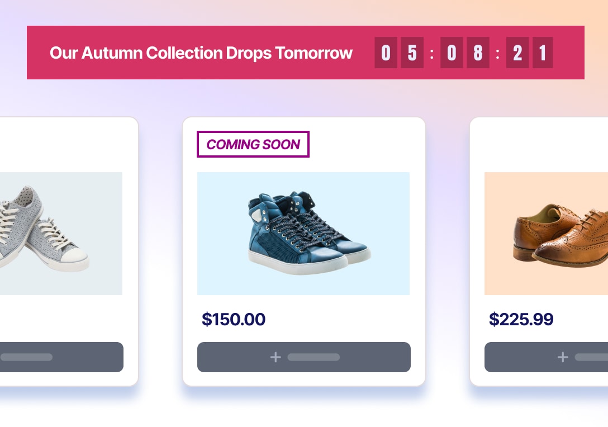This screenshot has width=608, height=427.
Task: Click the countdown minutes digit showing 8
Action: tap(477, 53)
